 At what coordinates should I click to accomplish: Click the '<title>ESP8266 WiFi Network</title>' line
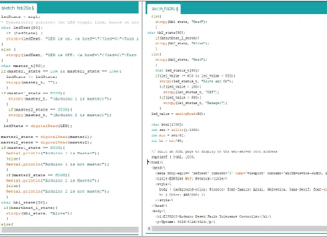tap(191, 179)
